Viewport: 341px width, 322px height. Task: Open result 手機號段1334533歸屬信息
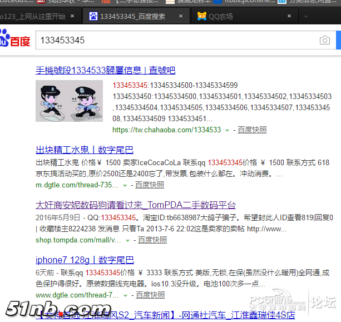[x=106, y=70]
